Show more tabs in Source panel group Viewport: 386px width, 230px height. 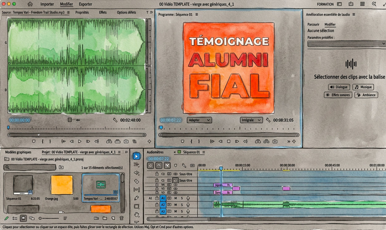coord(151,12)
